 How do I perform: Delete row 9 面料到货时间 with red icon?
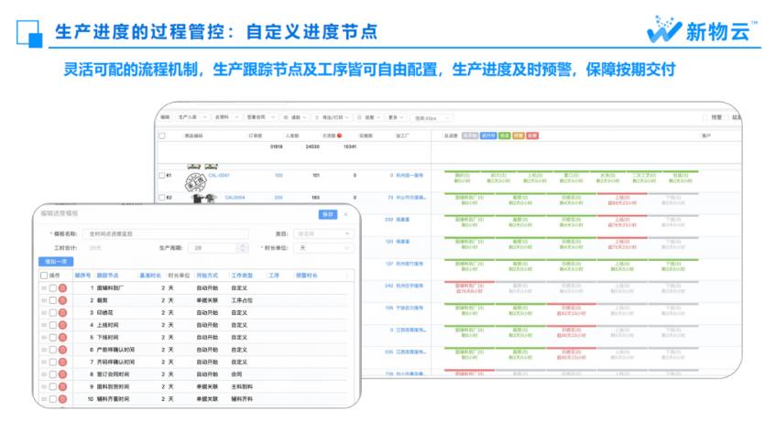62,387
